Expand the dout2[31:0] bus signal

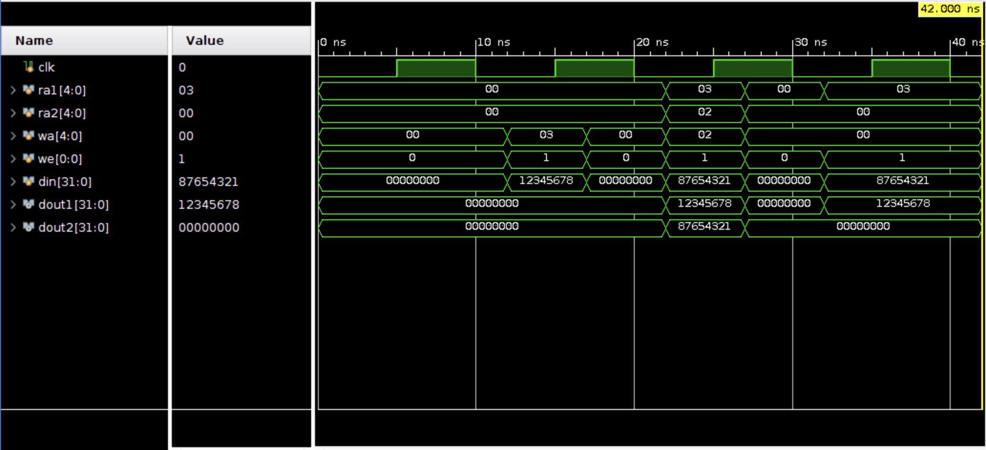coord(13,227)
